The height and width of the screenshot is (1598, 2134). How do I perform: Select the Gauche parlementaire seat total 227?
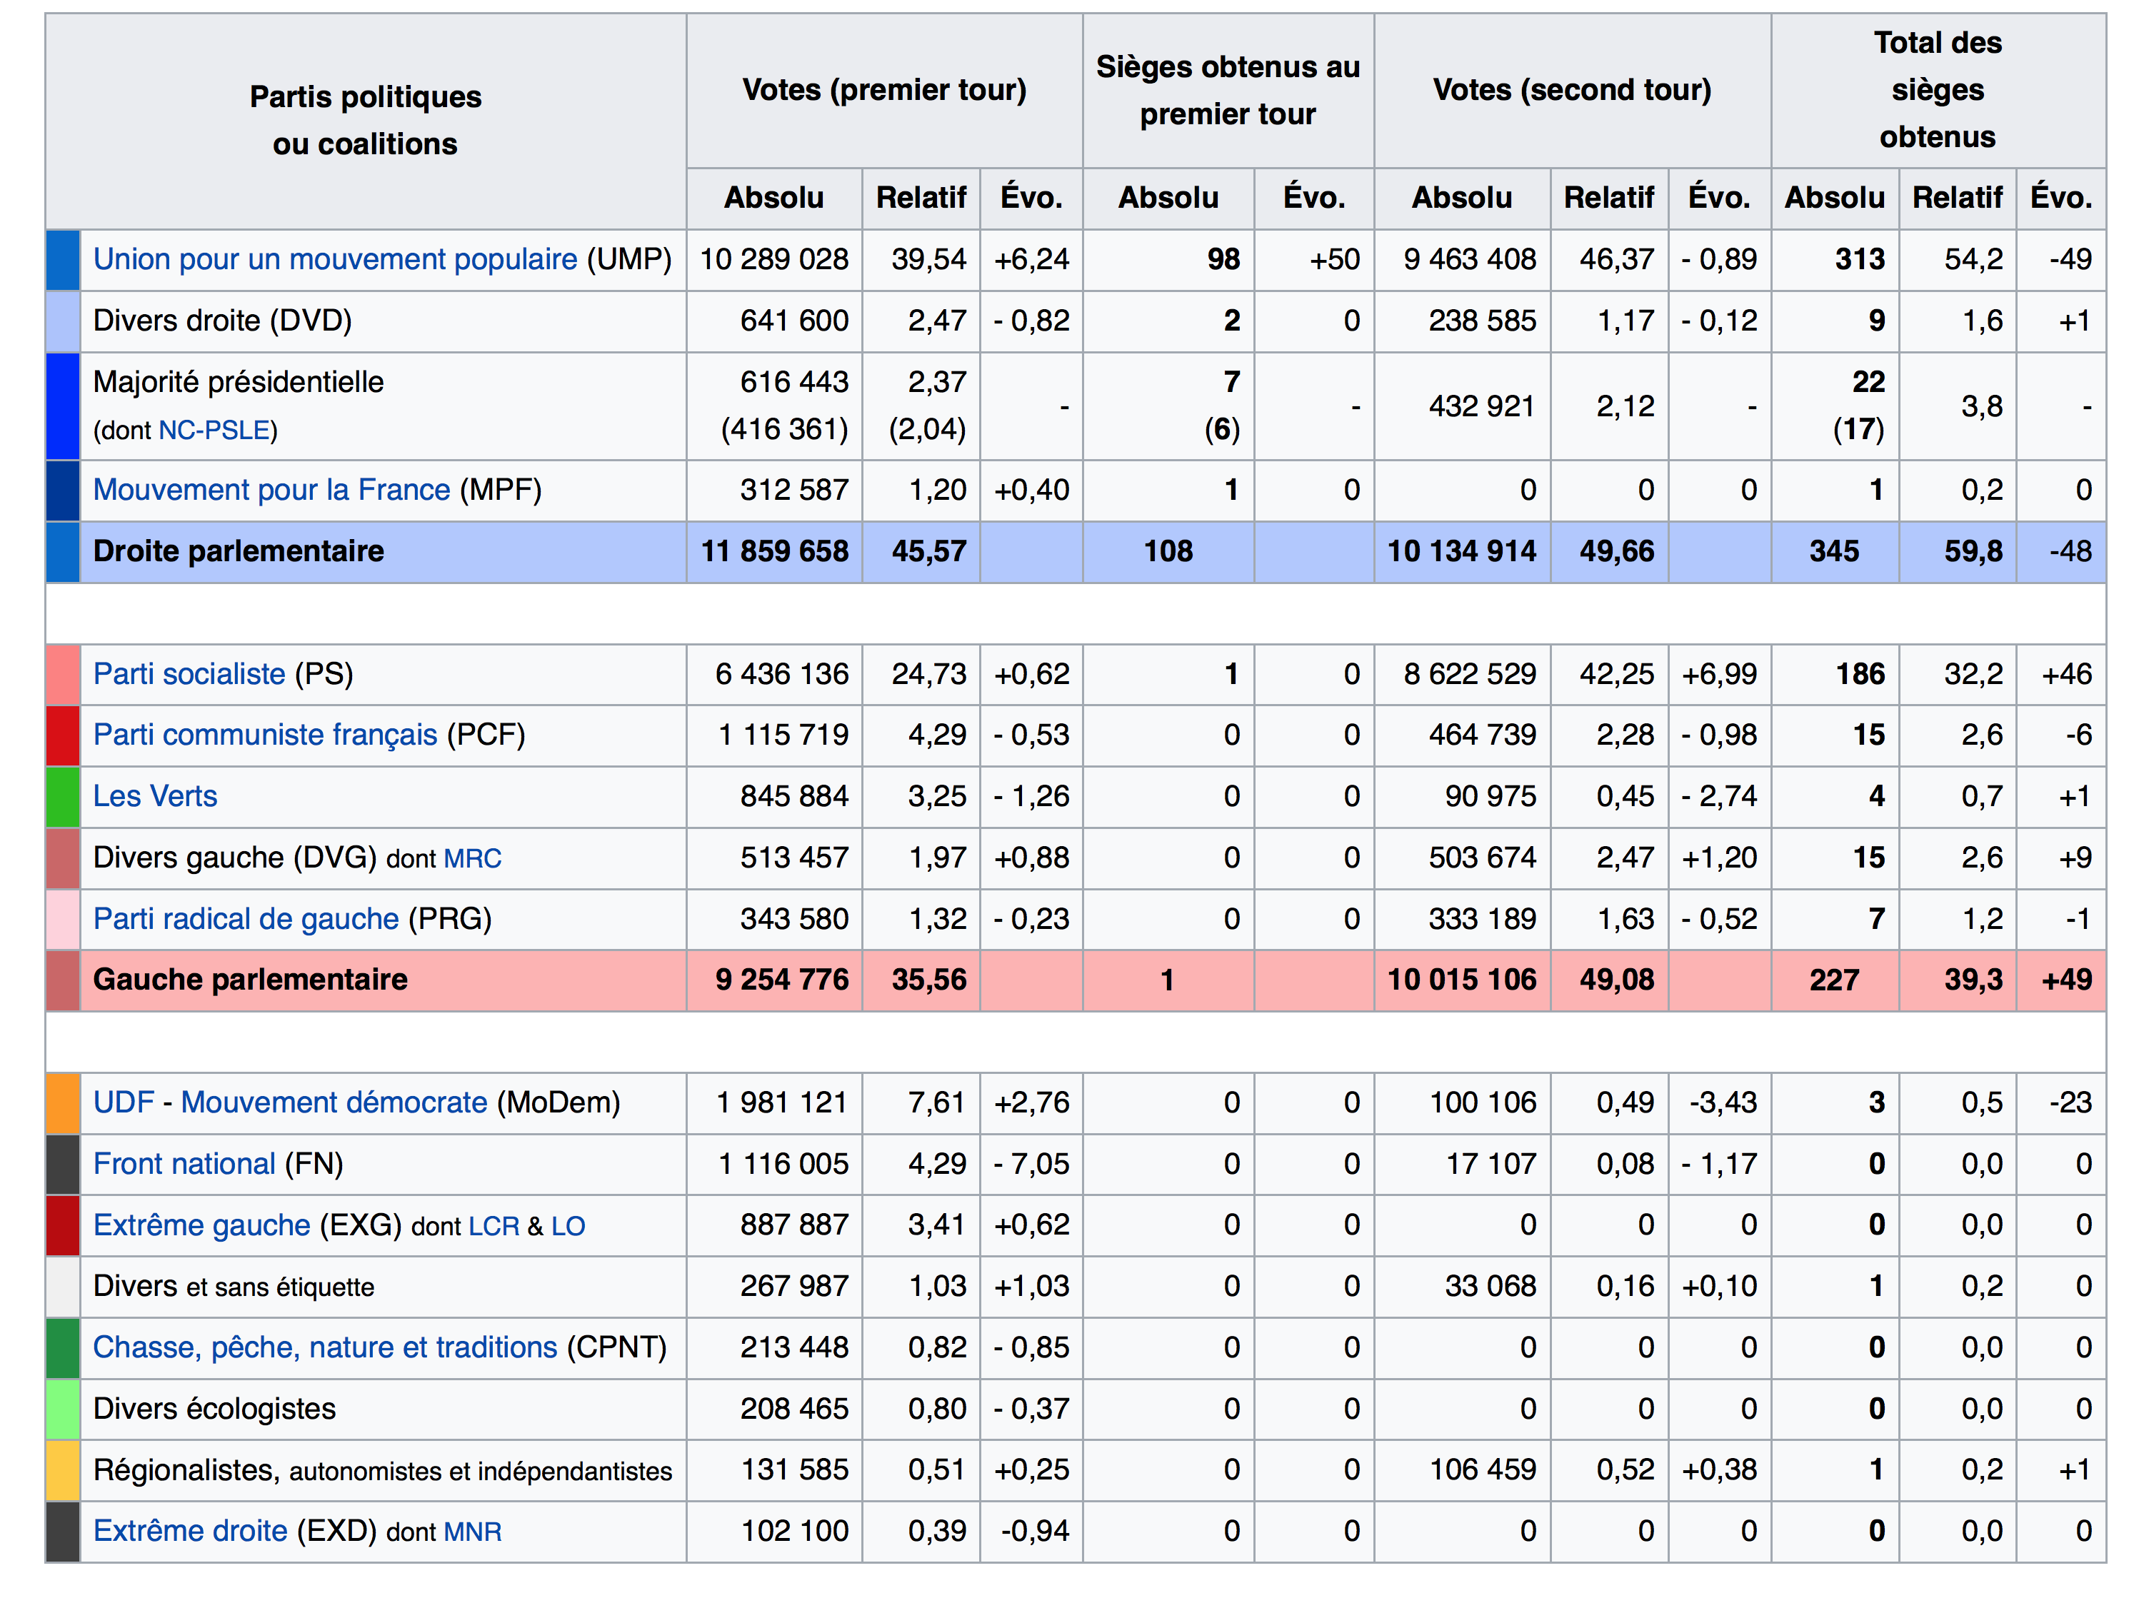(1834, 980)
